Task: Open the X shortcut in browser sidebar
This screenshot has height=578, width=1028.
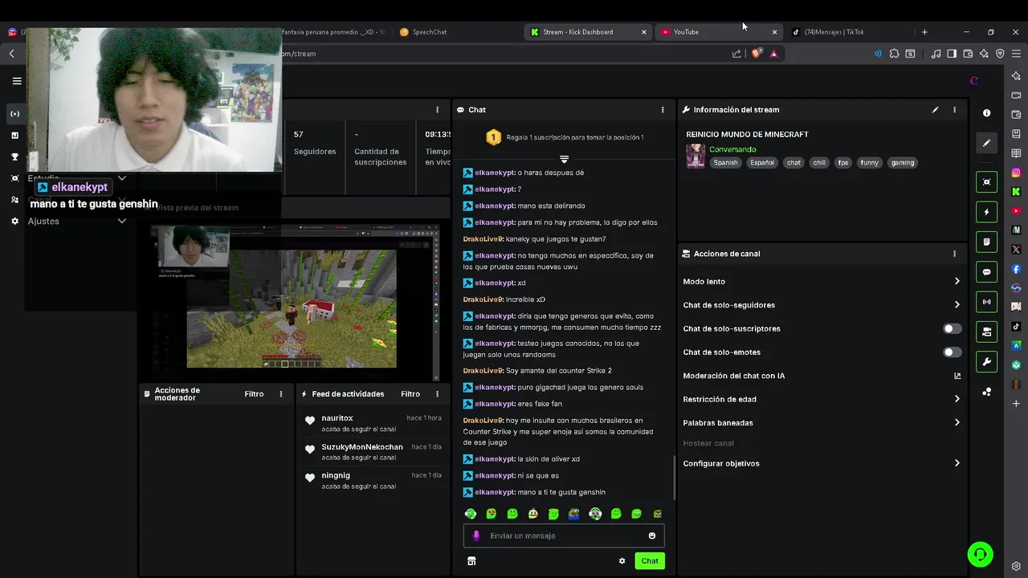Action: click(1016, 250)
